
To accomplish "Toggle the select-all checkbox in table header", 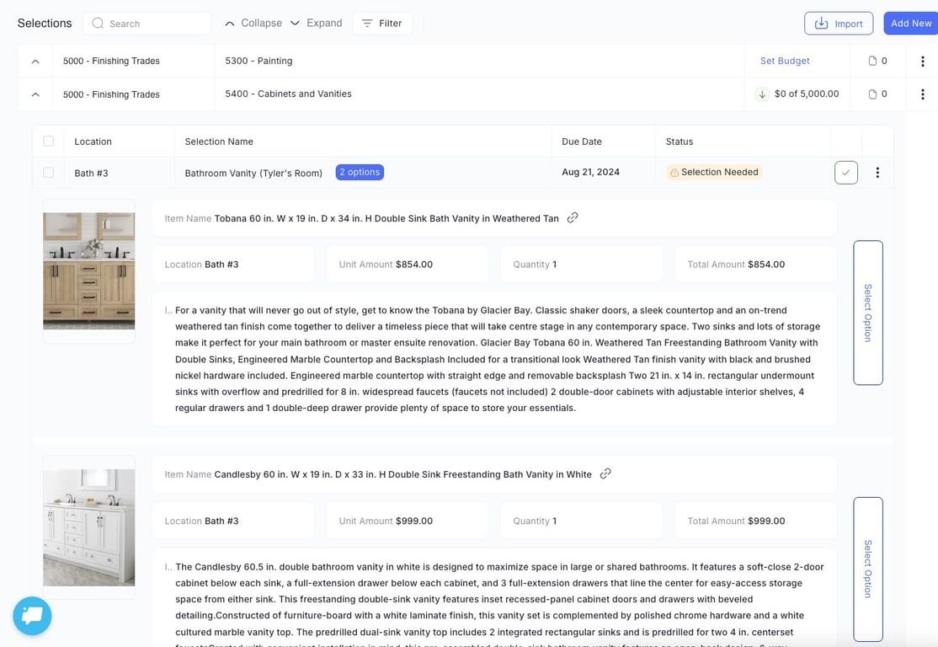I will [49, 142].
